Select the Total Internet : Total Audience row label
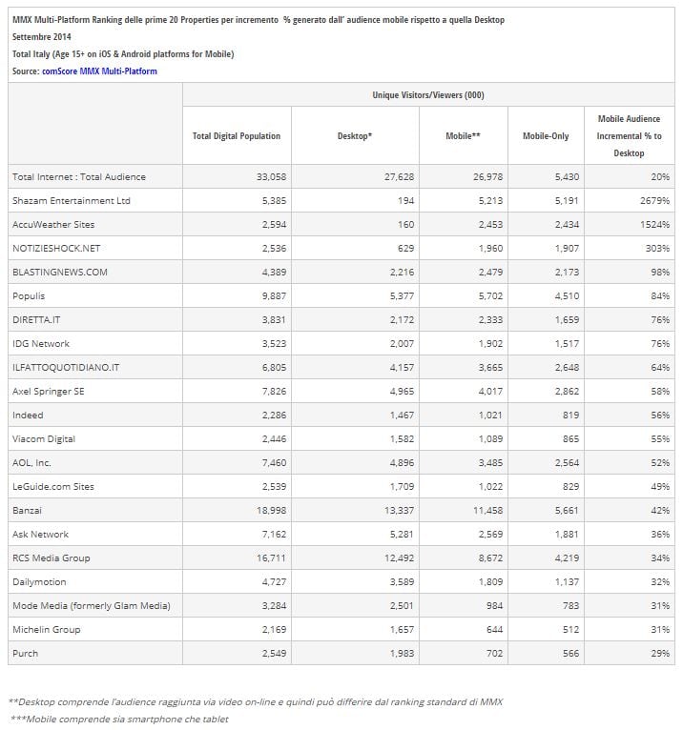The width and height of the screenshot is (683, 730). (x=78, y=177)
